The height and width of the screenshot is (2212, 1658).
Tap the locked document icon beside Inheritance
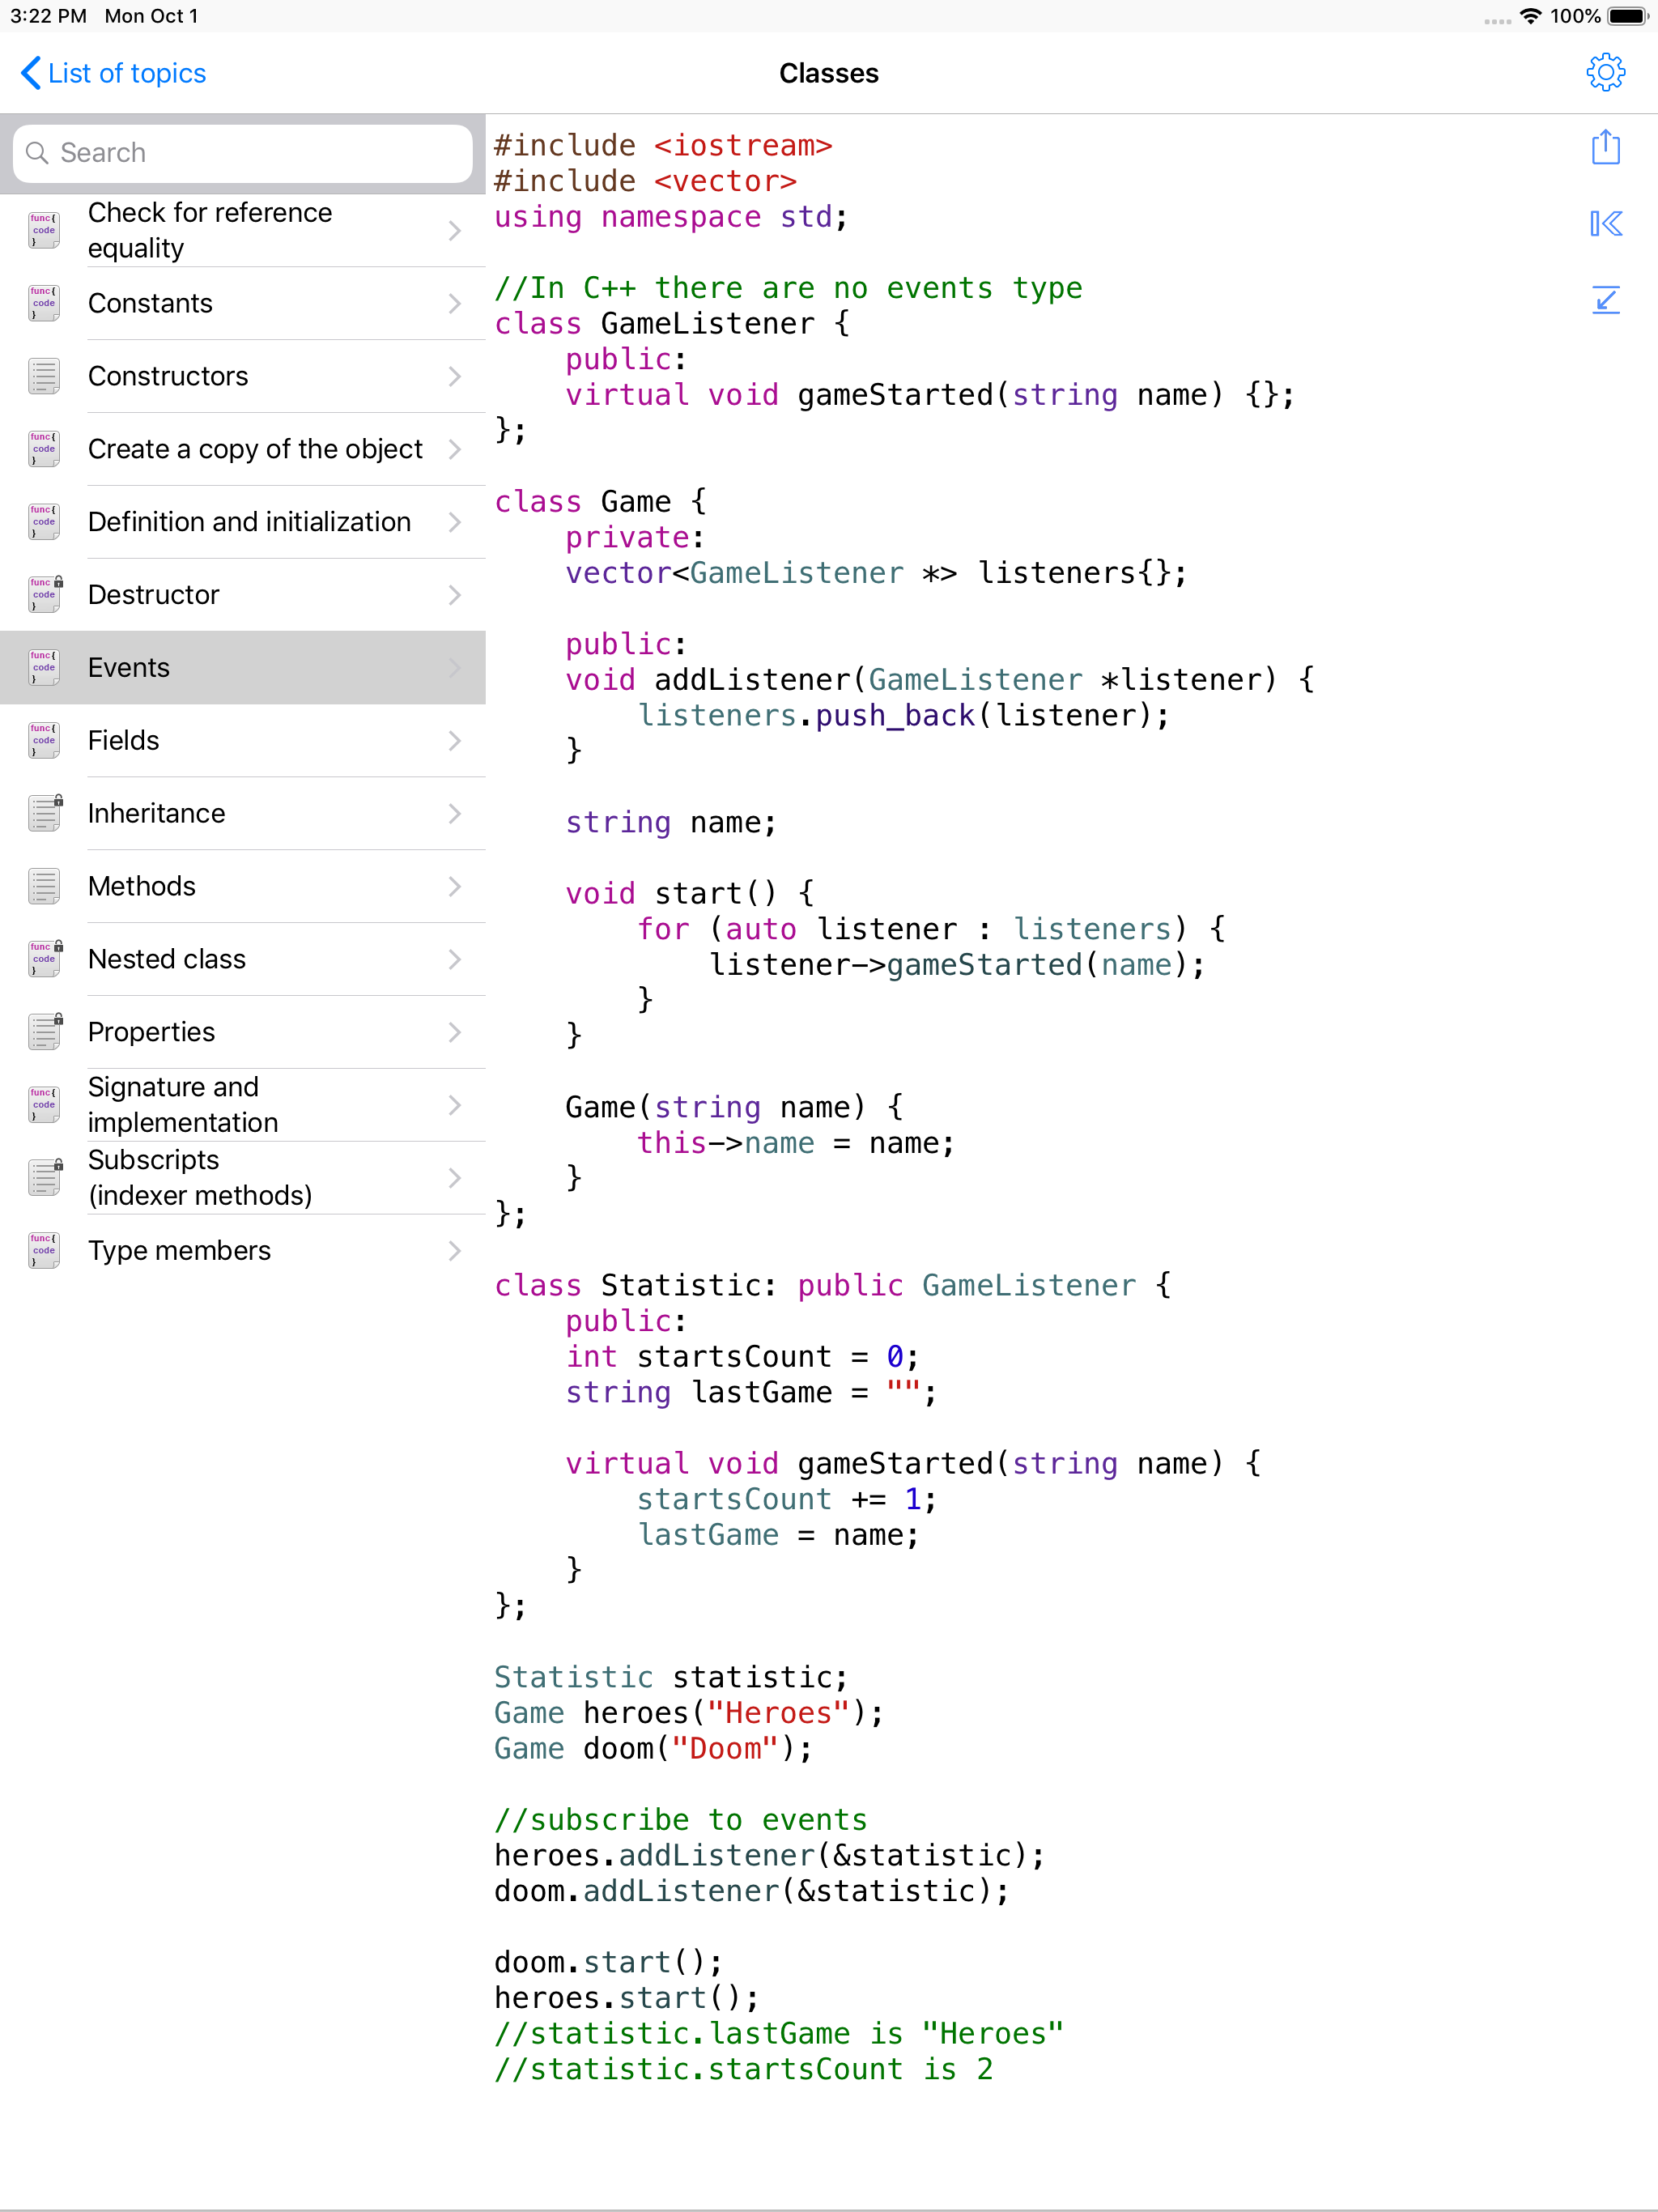click(43, 813)
